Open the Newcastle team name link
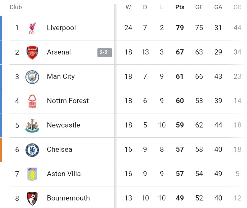 pos(63,125)
